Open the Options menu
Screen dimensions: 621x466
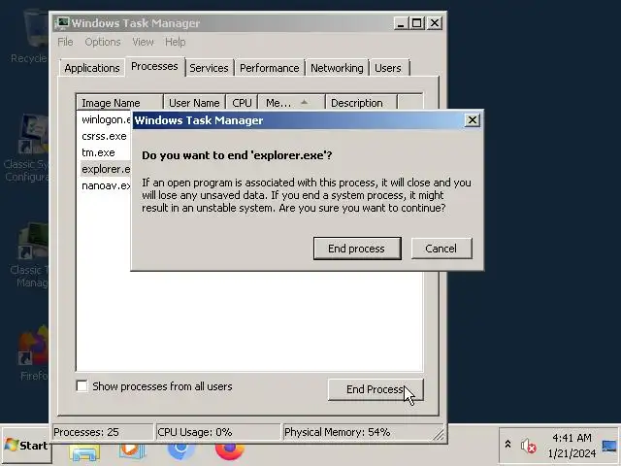tap(103, 42)
